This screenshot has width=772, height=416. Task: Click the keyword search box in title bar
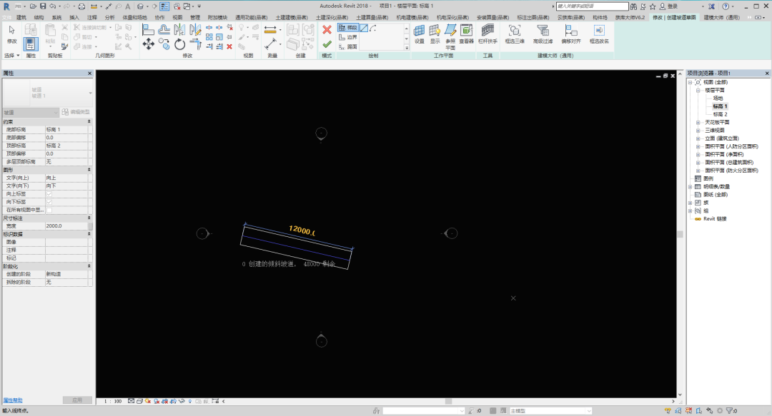click(593, 6)
